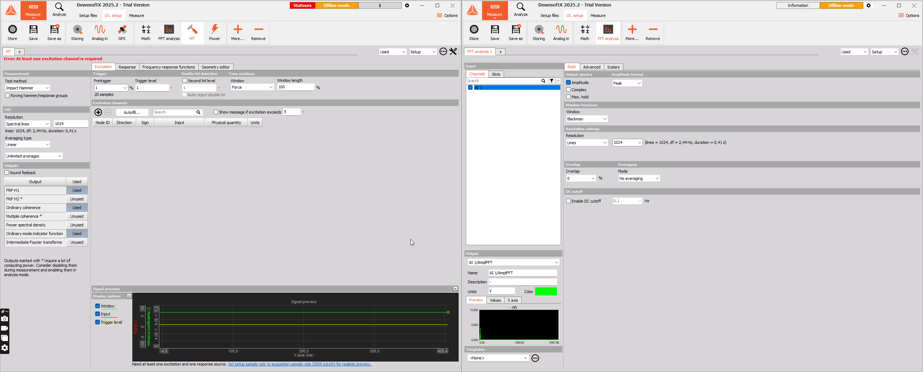Add an excitation channel with plus icon
Viewport: 923px width, 372px height.
pos(98,112)
